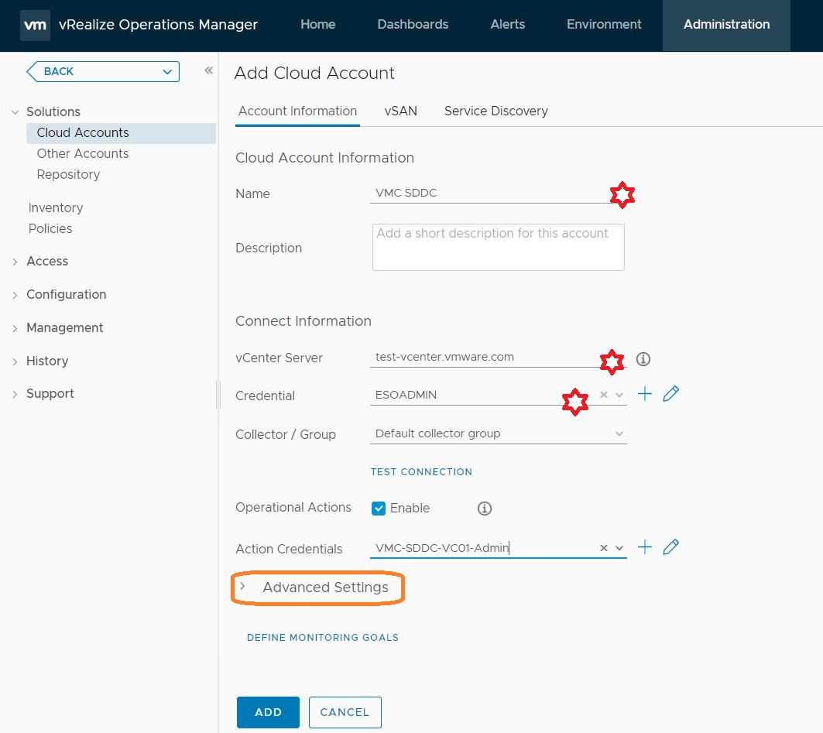Image resolution: width=823 pixels, height=733 pixels.
Task: Click the ADD button
Action: point(268,712)
